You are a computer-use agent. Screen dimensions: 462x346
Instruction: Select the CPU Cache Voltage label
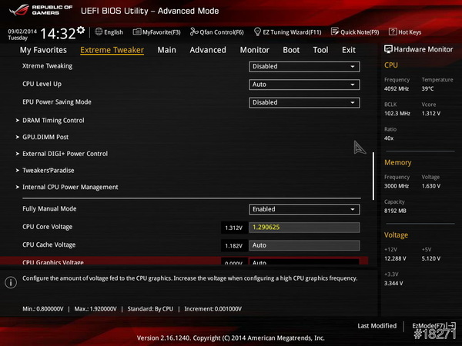[x=49, y=245]
